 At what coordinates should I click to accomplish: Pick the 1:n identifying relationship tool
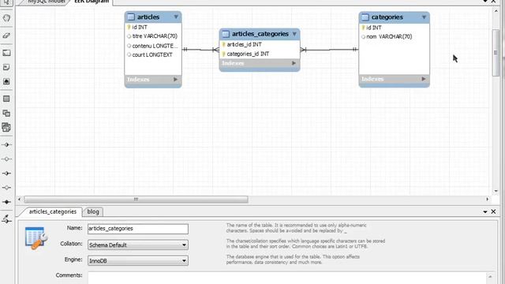pyautogui.click(x=6, y=188)
